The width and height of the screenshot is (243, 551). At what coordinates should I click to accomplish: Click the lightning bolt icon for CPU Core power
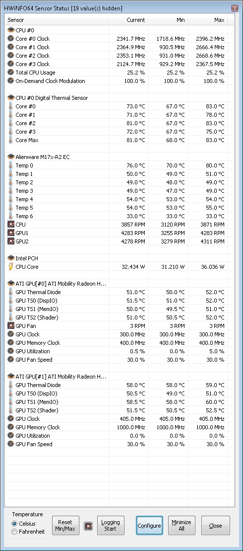10,267
